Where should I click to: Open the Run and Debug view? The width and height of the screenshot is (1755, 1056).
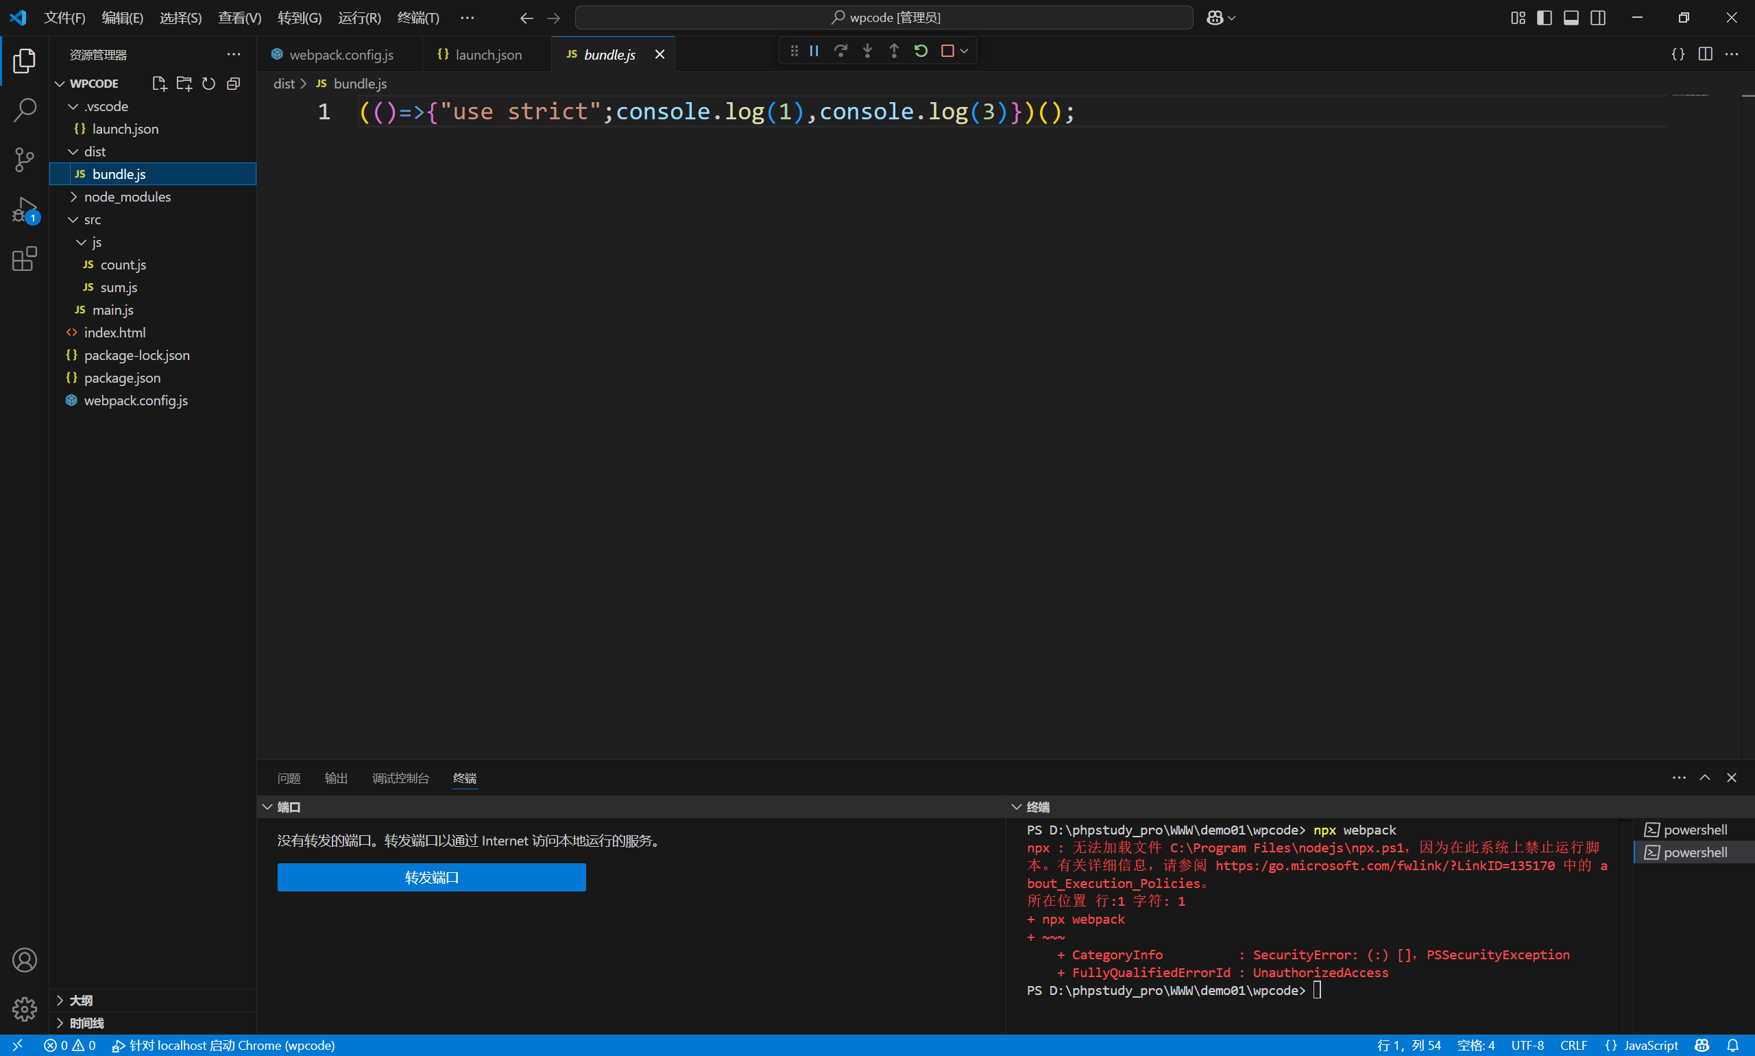coord(24,211)
